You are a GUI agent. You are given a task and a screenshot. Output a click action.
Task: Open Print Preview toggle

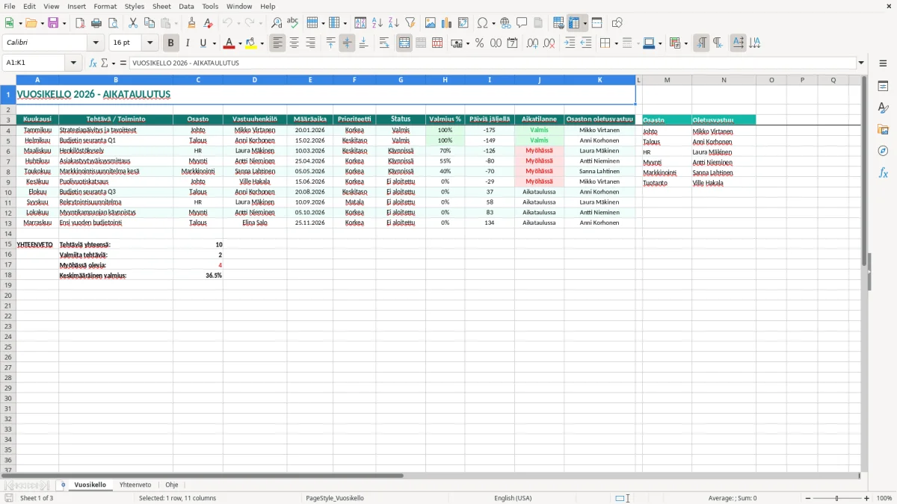[113, 23]
